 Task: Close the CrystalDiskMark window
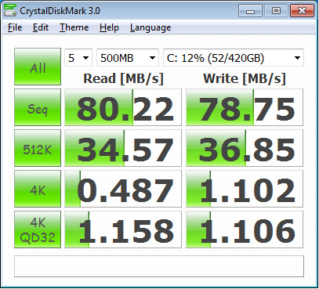[302, 11]
